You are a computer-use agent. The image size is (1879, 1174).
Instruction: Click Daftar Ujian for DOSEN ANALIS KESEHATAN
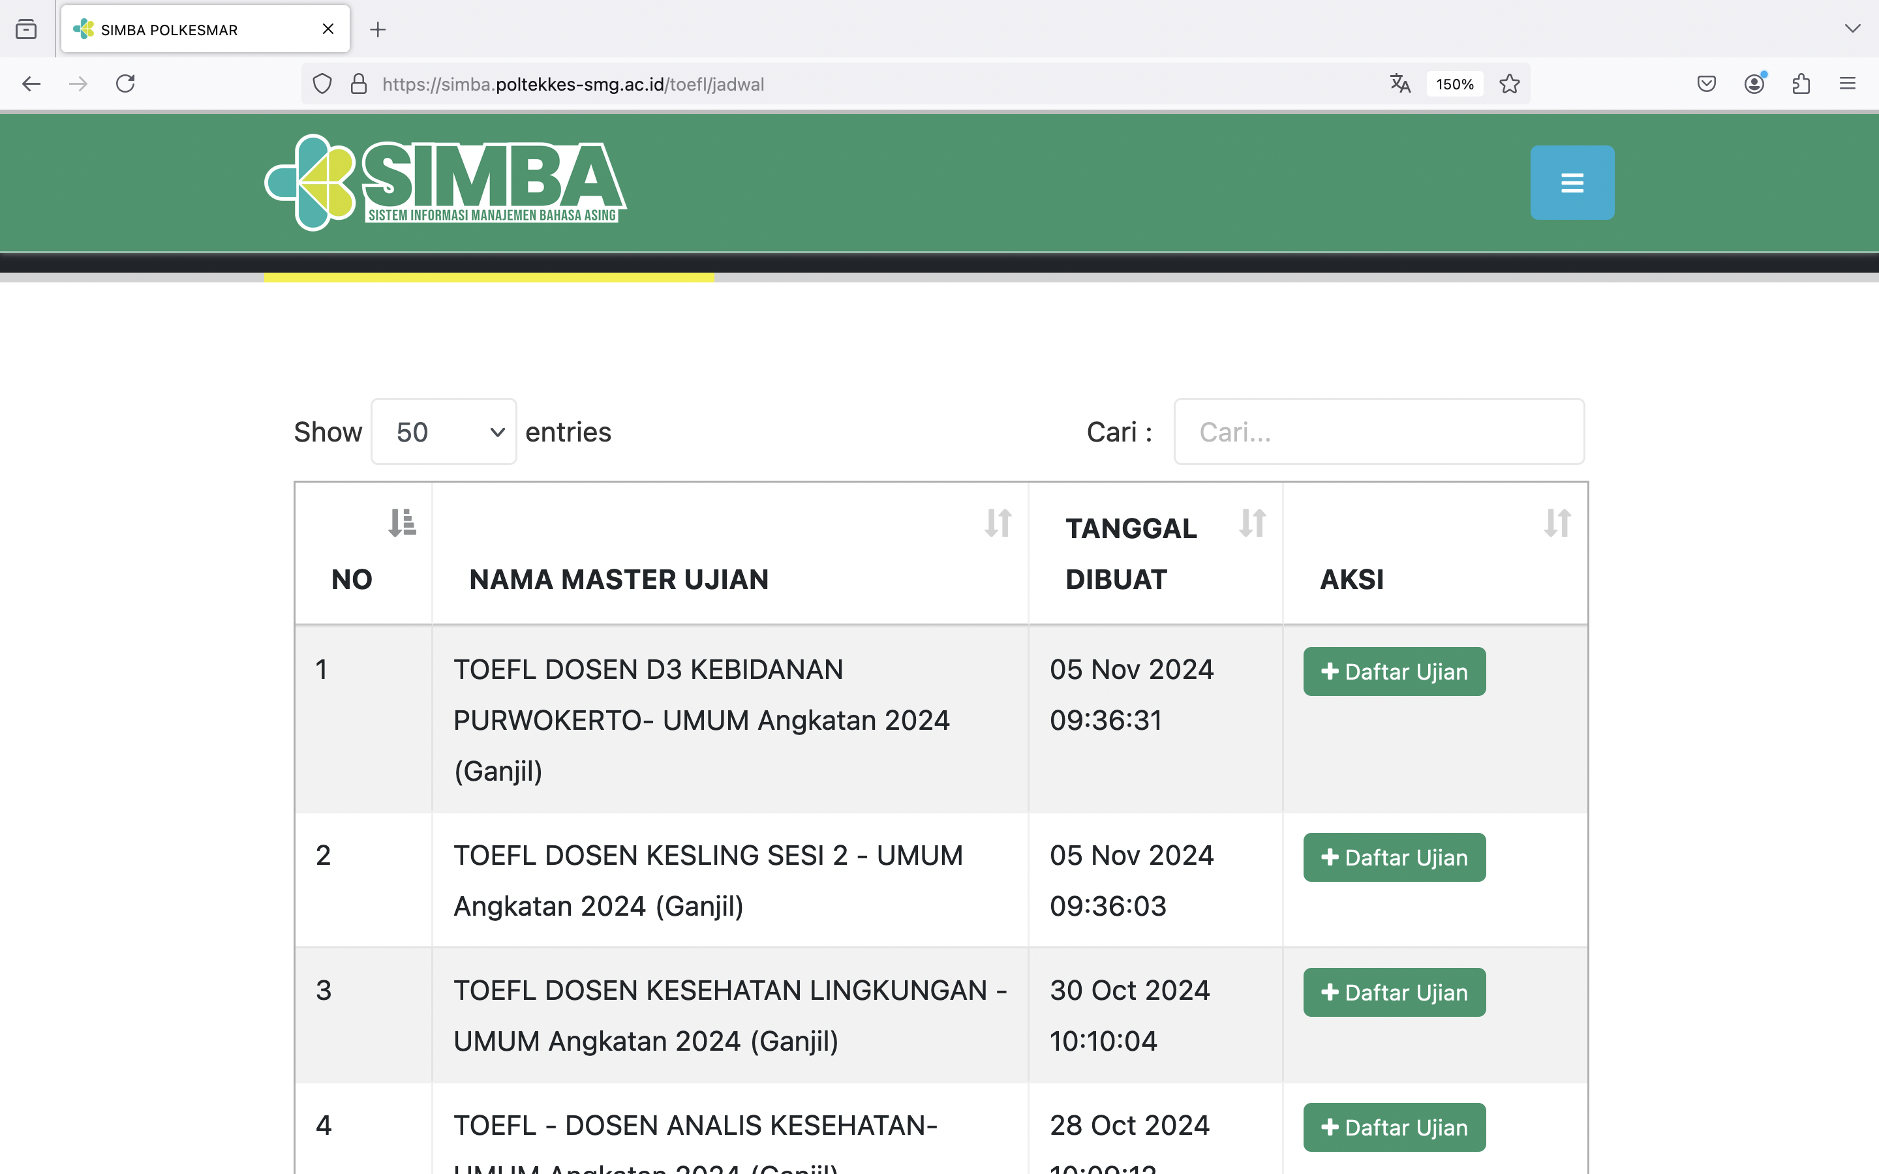(1394, 1128)
